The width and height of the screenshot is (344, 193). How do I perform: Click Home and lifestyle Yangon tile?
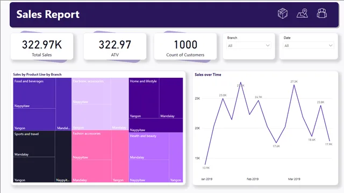(144, 98)
